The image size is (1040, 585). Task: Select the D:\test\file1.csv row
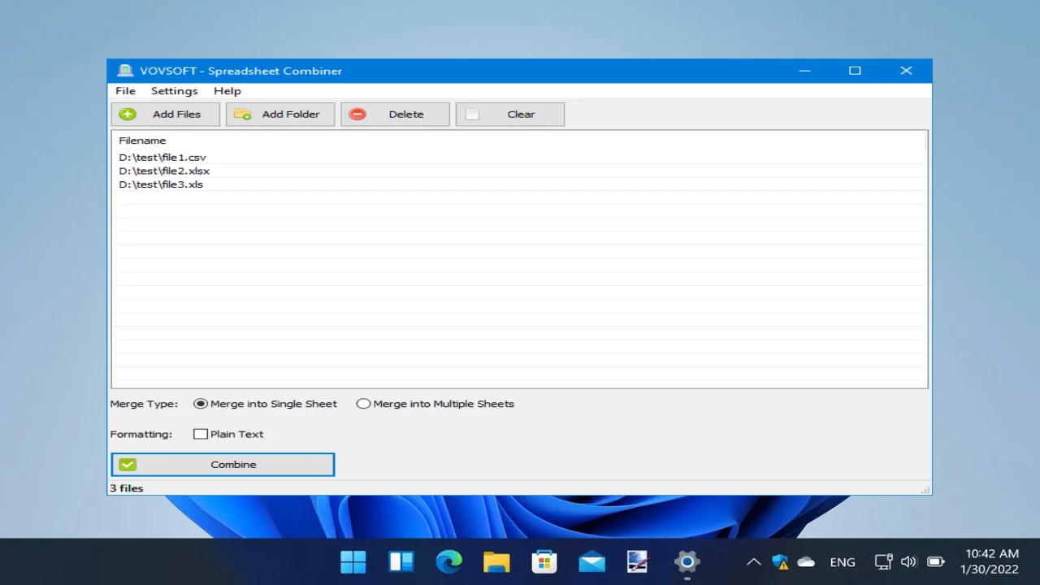point(518,158)
